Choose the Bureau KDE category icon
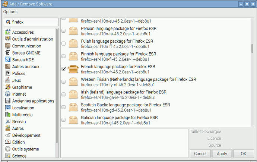The width and height of the screenshot is (257, 162). tap(7, 60)
